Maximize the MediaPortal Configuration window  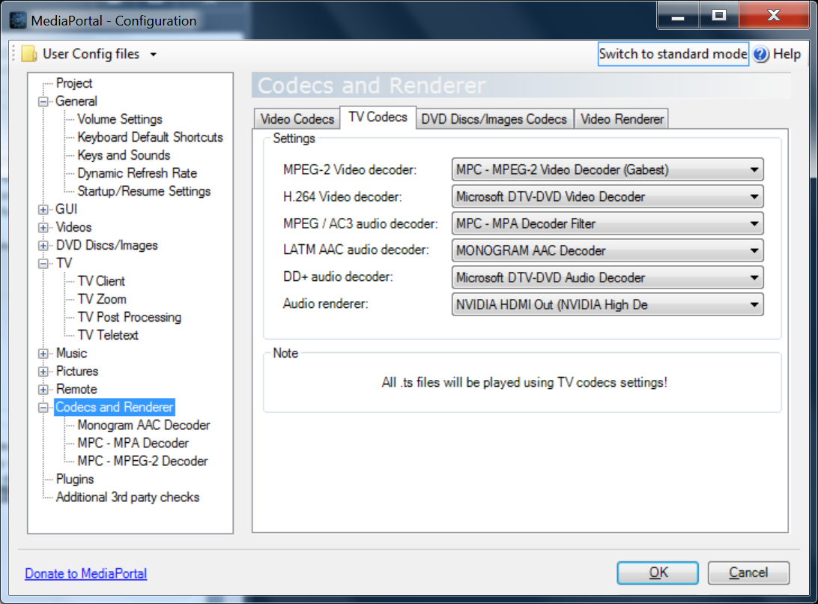(x=719, y=15)
